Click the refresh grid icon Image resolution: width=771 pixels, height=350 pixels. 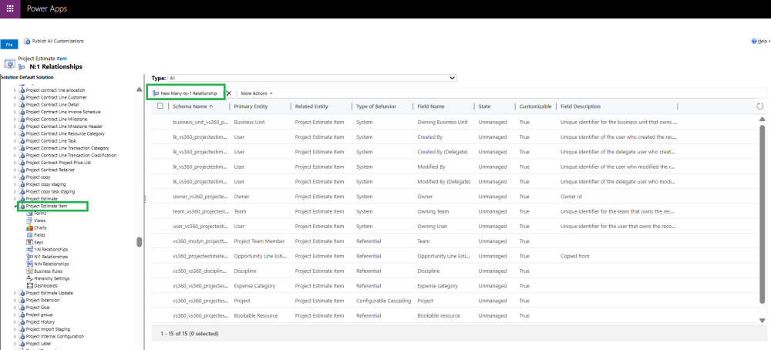[x=760, y=106]
